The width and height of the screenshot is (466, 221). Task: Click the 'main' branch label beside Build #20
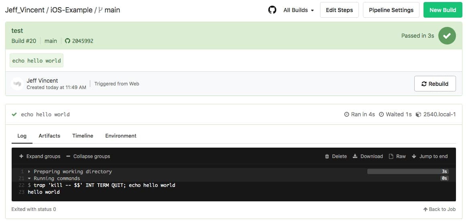tap(51, 41)
